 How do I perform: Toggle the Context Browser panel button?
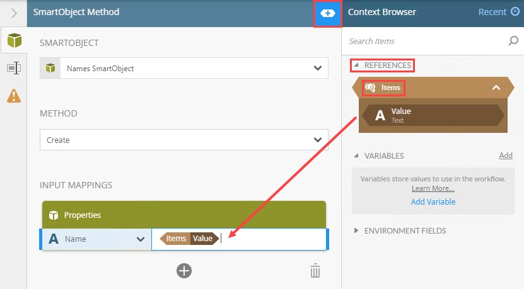pyautogui.click(x=328, y=13)
